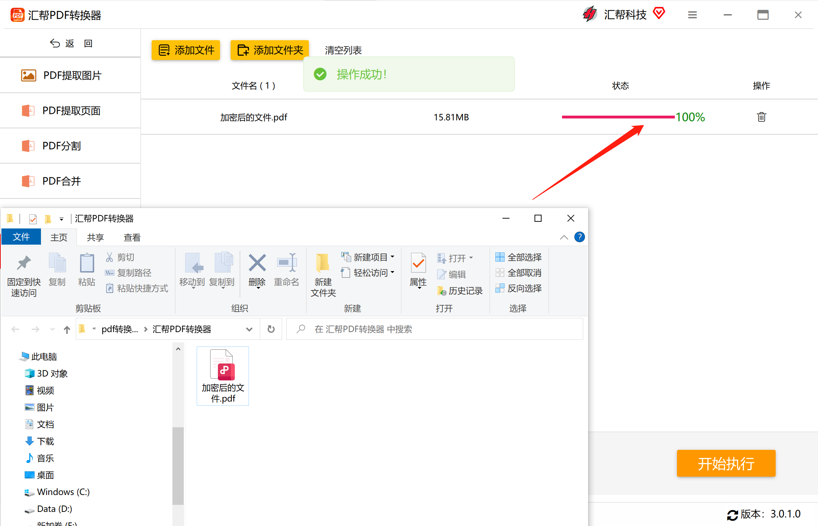
Task: Click the 返回 back arrow in sidebar
Action: 55,43
